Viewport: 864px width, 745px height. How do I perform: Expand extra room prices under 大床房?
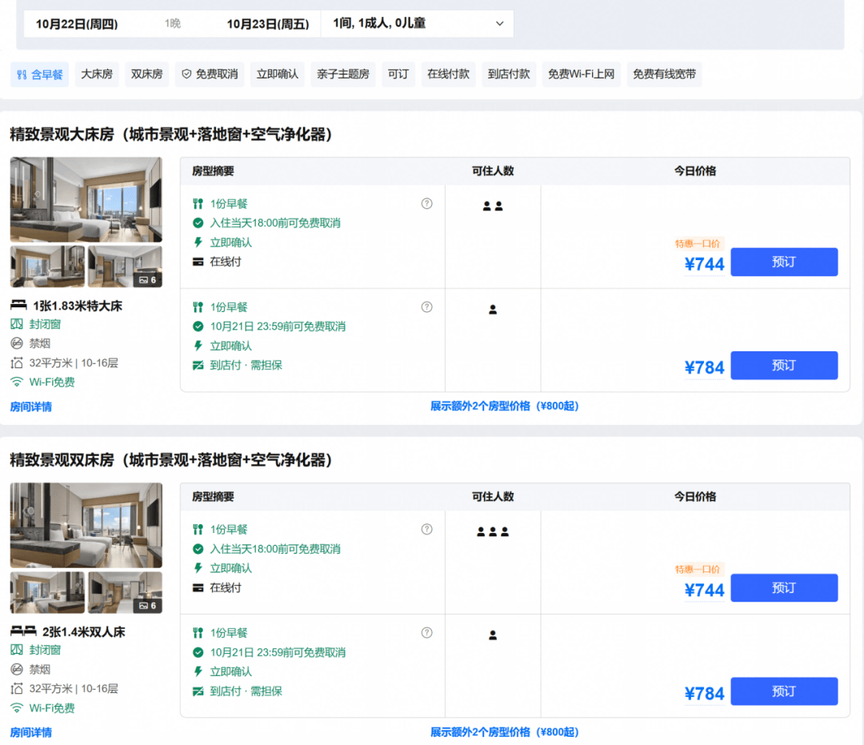pyautogui.click(x=504, y=407)
